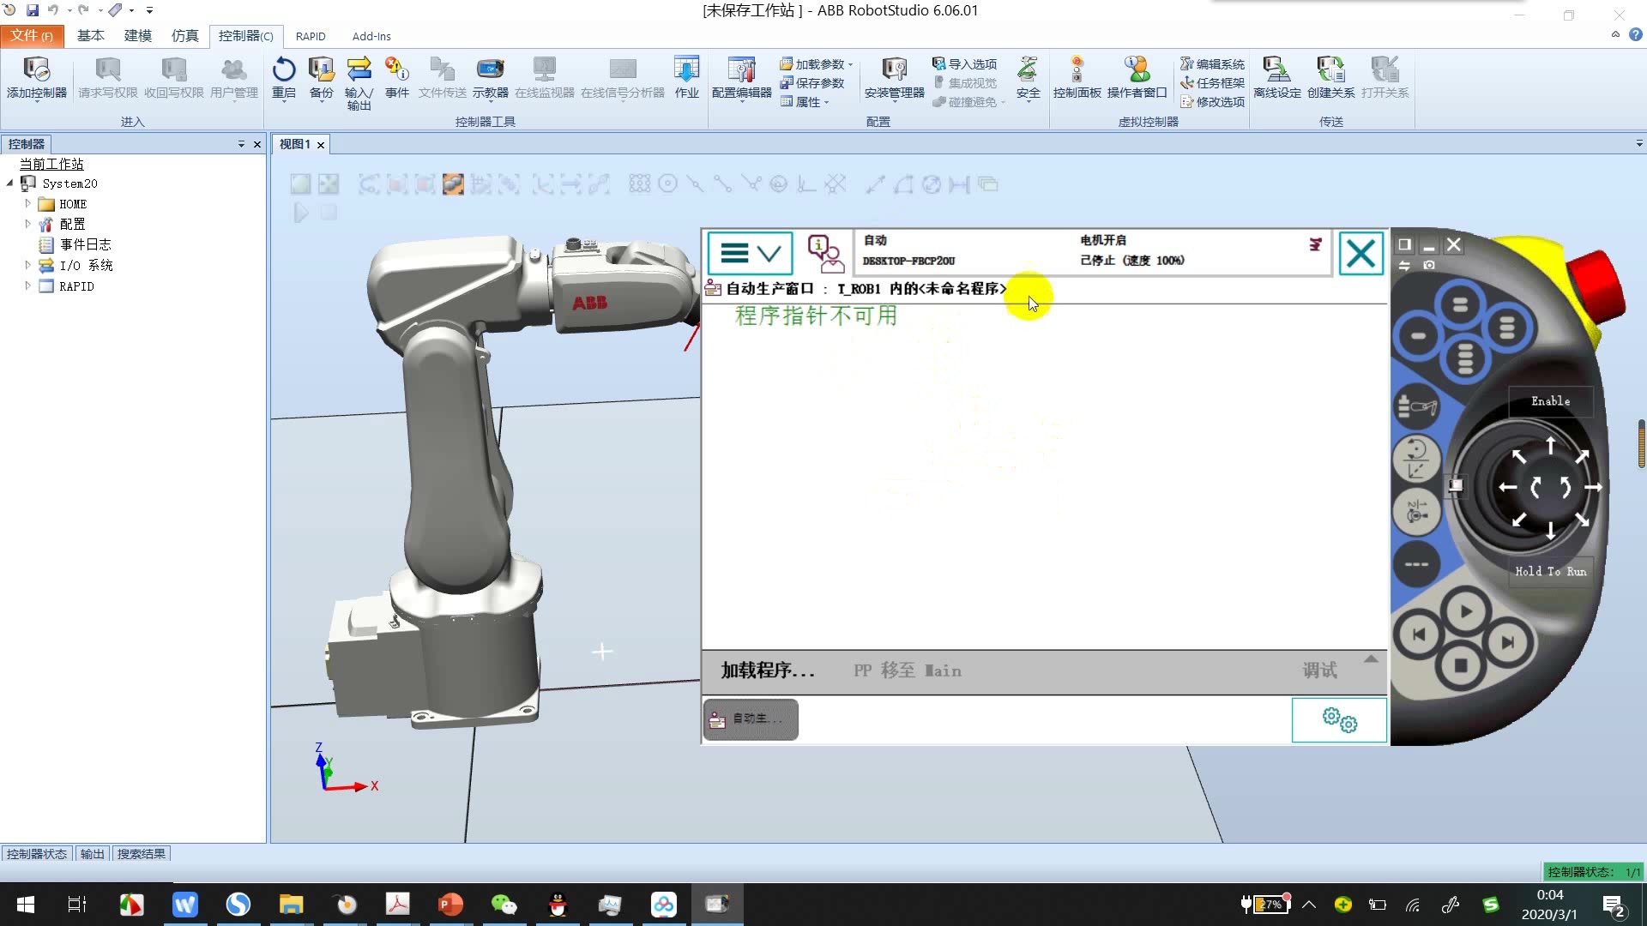Open the FlexPendant main menu dropdown
1647x926 pixels.
(x=750, y=254)
